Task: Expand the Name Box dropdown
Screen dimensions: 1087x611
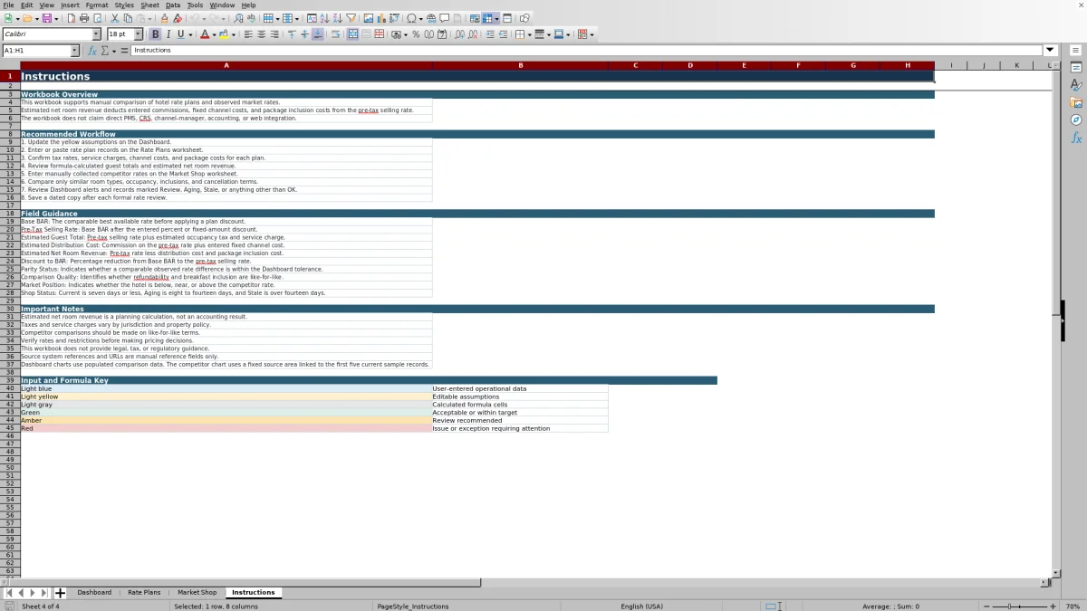Action: coord(74,51)
